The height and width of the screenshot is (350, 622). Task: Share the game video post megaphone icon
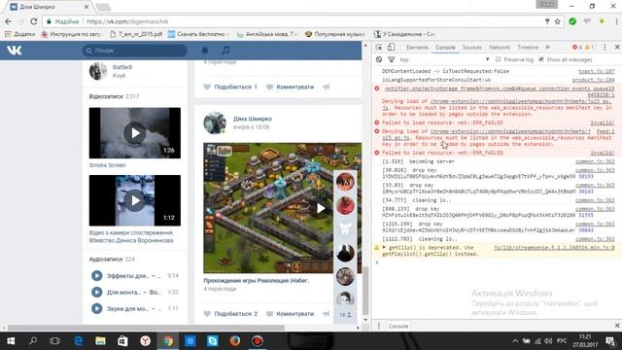327,314
